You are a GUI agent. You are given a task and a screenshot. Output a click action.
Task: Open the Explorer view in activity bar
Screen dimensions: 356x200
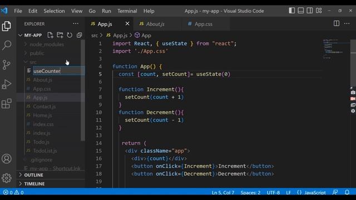(x=6, y=26)
